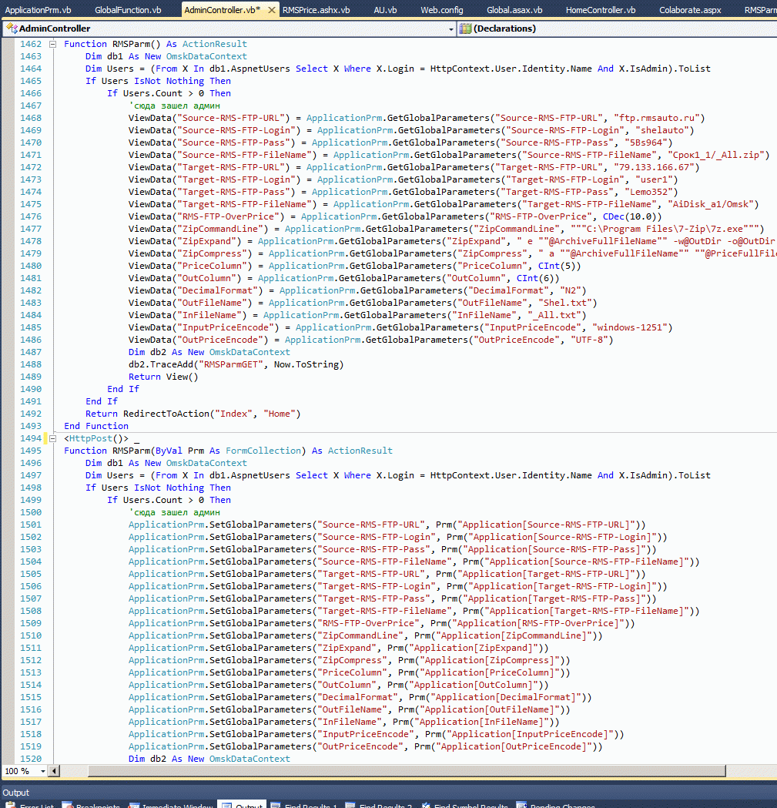Click "Application[OutPriceEncode]" on line 1519
This screenshot has height=808, width=777.
pos(516,746)
